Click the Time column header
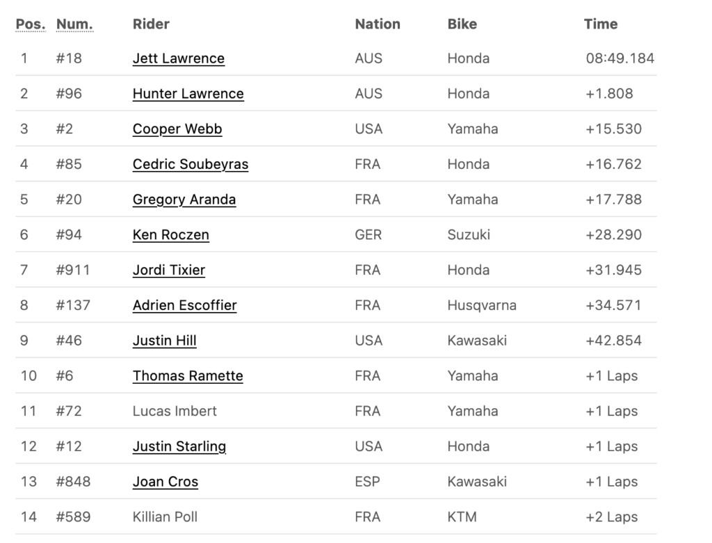The image size is (712, 543). coord(600,24)
